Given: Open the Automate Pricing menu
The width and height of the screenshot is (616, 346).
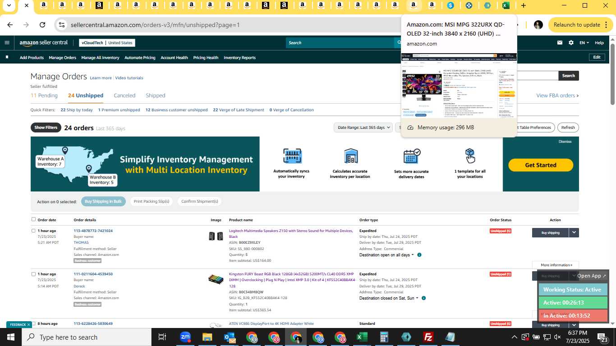Looking at the screenshot, I should (x=140, y=58).
